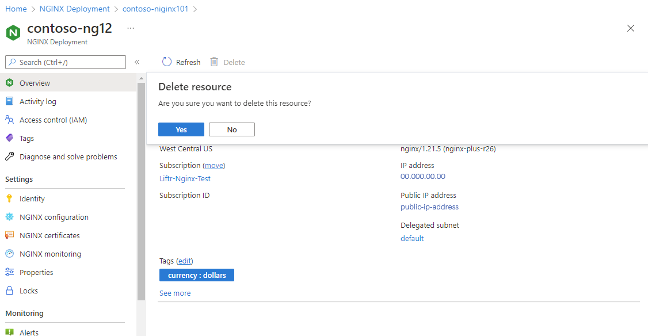Click the Identity key icon
Viewport: 648px width, 336px height.
tap(10, 198)
